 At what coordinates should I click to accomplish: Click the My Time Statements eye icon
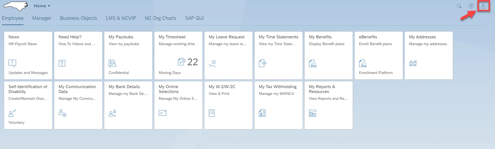click(263, 63)
